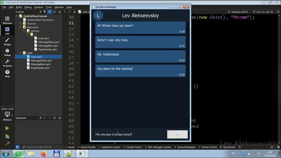281x158 pixels.
Task: Collapse the QML folder node
Action: tap(21, 53)
